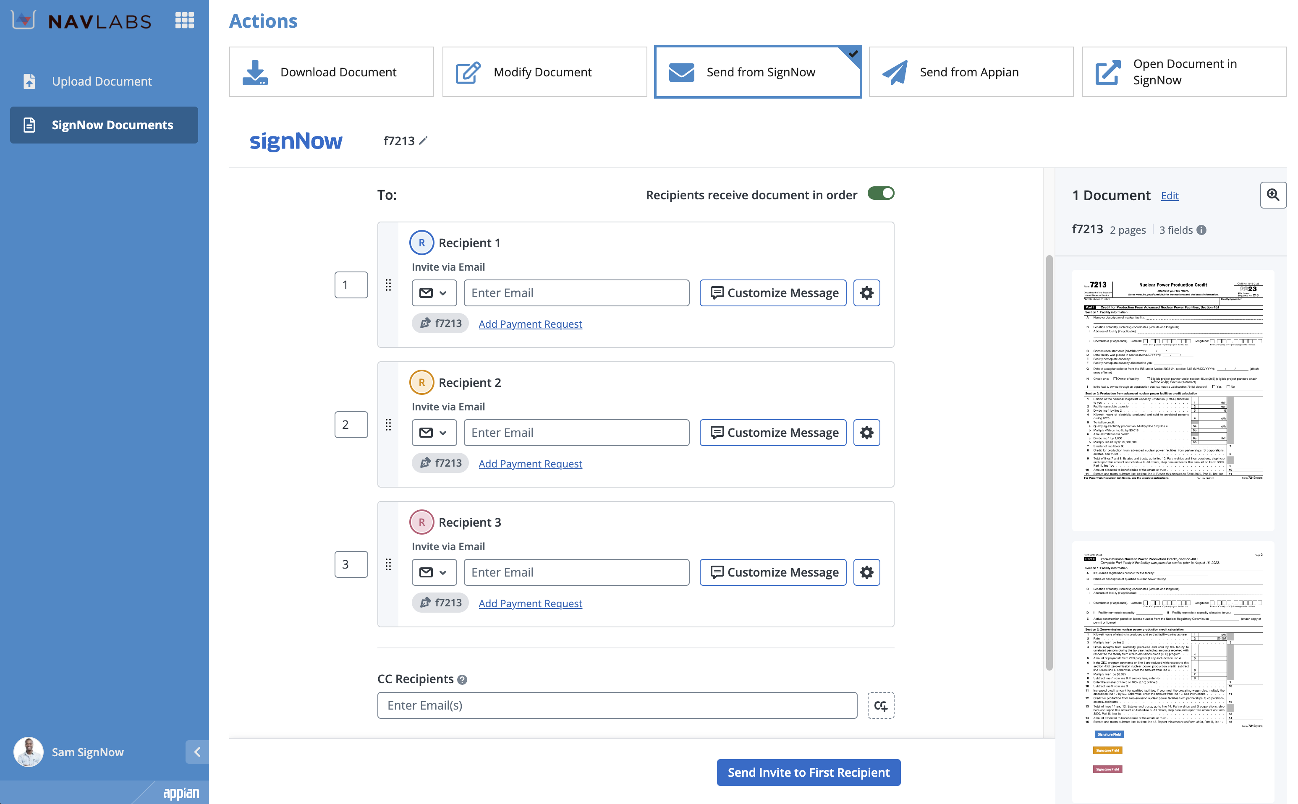The height and width of the screenshot is (804, 1298).
Task: Open the document zoom magnifier icon
Action: click(x=1273, y=195)
